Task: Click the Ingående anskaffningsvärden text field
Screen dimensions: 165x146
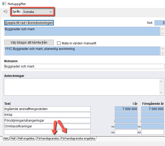Action: click(x=47, y=109)
